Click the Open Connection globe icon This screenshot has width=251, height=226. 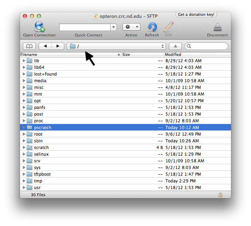click(x=39, y=27)
